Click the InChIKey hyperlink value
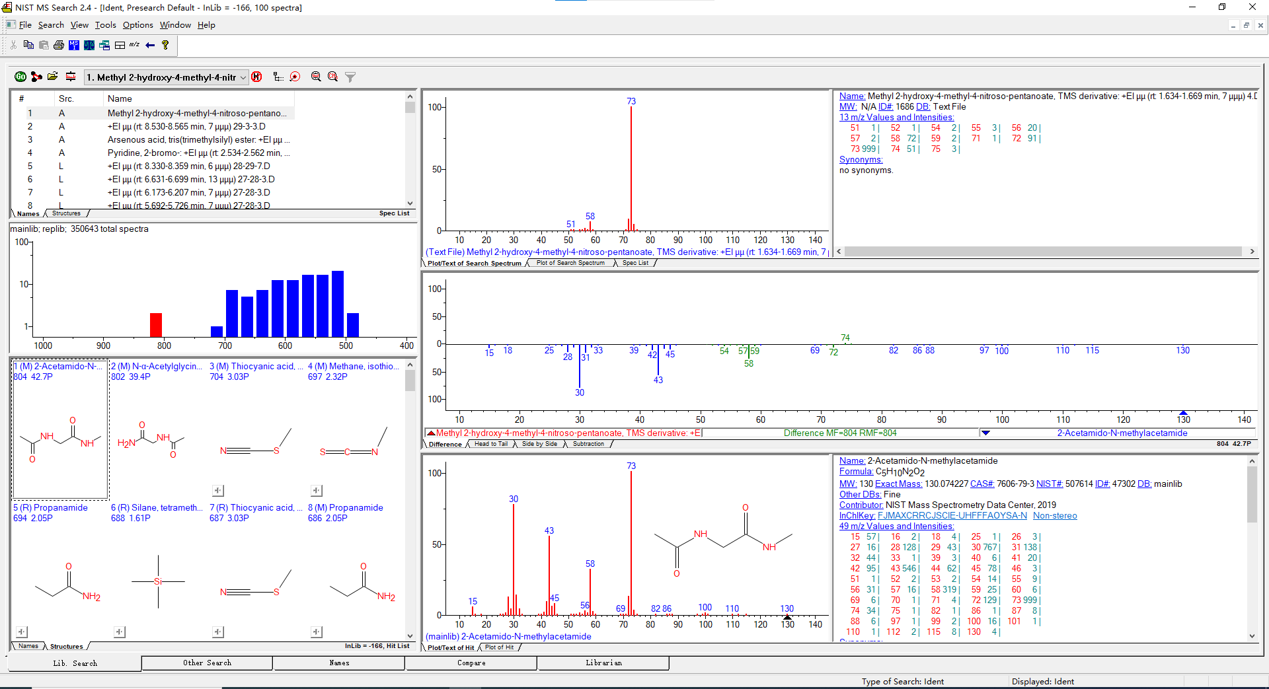1269x689 pixels. point(952,516)
